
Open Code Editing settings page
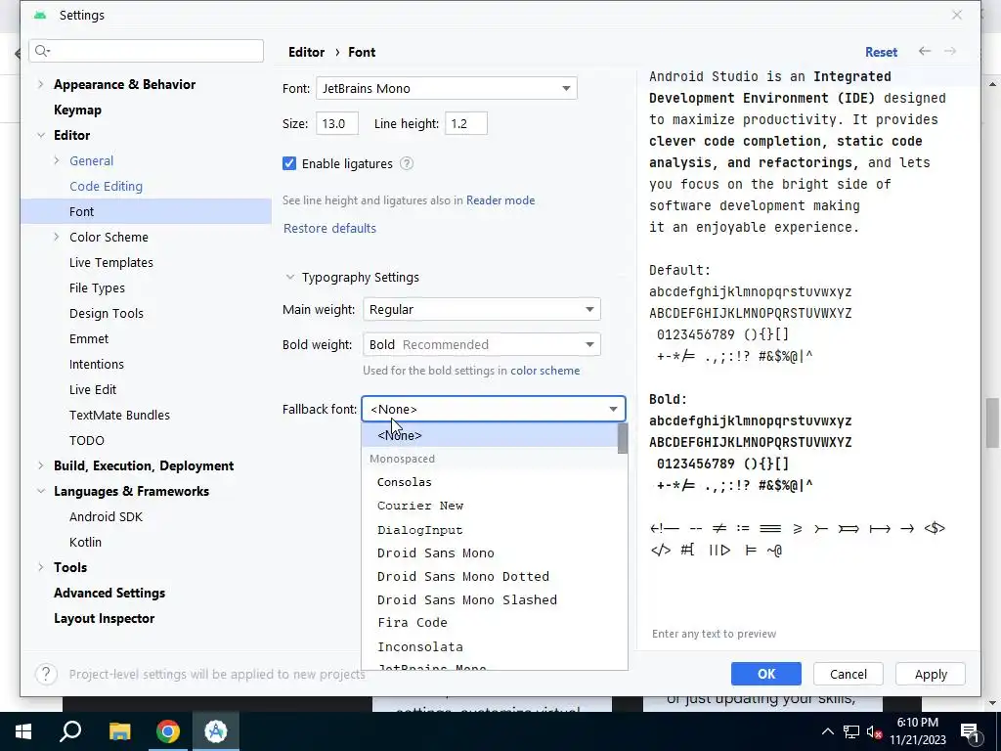(x=106, y=186)
